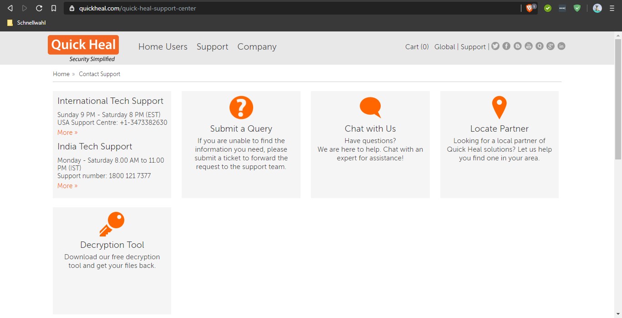This screenshot has width=622, height=318.
Task: Open the LinkedIn social icon
Action: coord(561,46)
